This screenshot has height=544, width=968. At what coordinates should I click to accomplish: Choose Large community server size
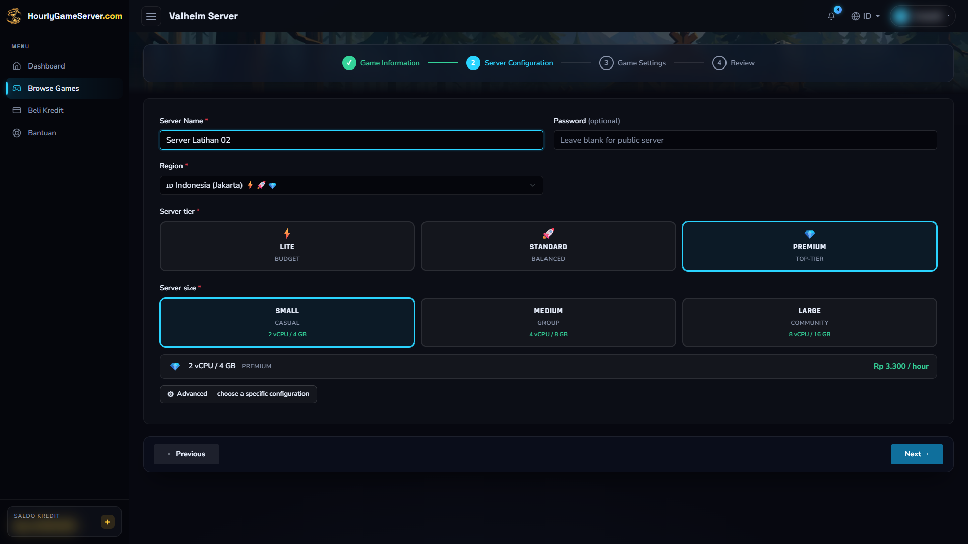pyautogui.click(x=810, y=322)
